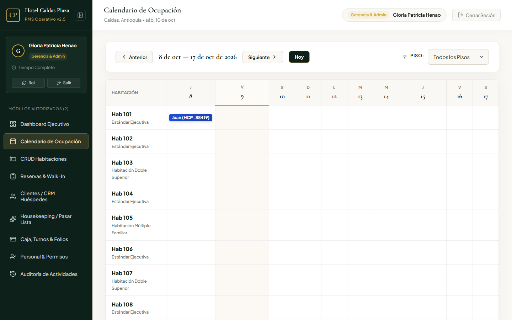Click the CP hotel logo
The image size is (512, 320).
click(x=13, y=15)
